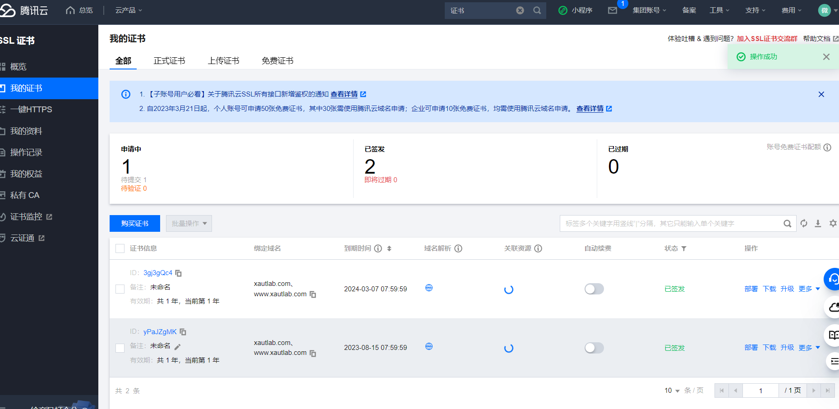The width and height of the screenshot is (839, 409).
Task: Open the 10 per page size selector
Action: point(672,391)
